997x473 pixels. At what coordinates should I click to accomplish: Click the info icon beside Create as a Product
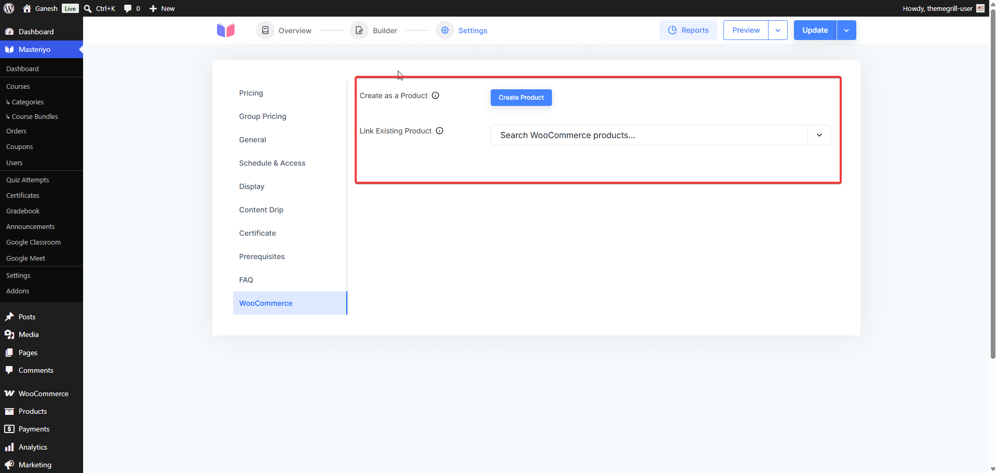click(436, 96)
